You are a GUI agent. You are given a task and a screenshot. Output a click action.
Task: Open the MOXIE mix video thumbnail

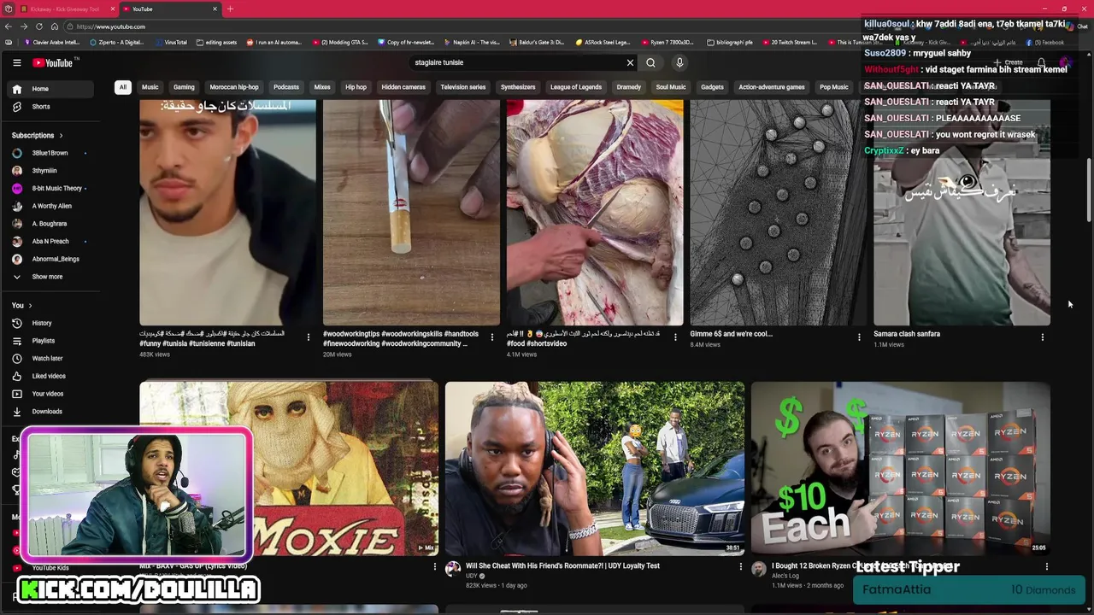289,468
